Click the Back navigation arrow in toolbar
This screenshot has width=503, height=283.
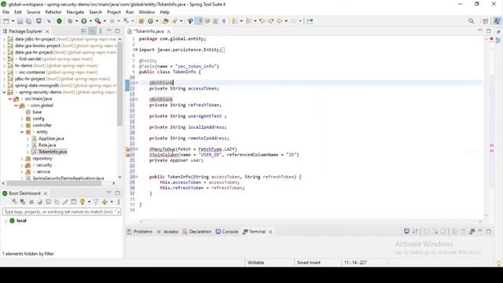[x=280, y=21]
